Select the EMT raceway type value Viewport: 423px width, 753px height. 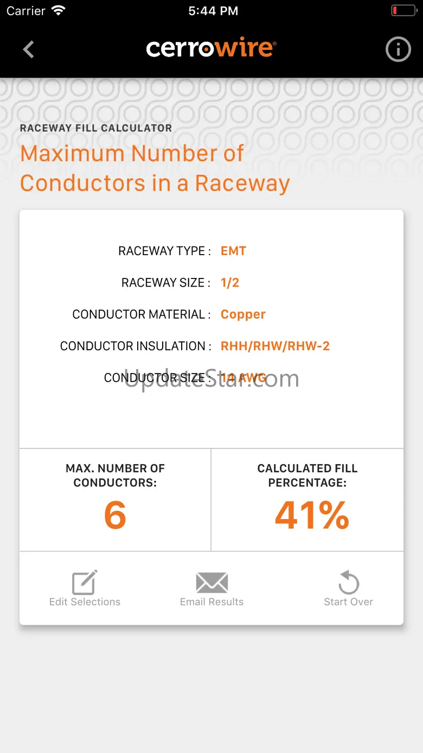[233, 251]
